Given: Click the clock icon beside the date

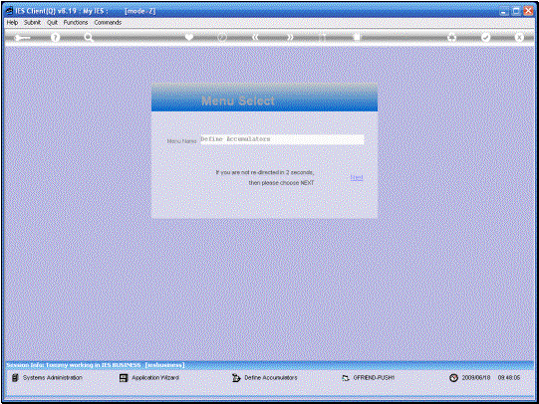Looking at the screenshot, I should coord(453,377).
